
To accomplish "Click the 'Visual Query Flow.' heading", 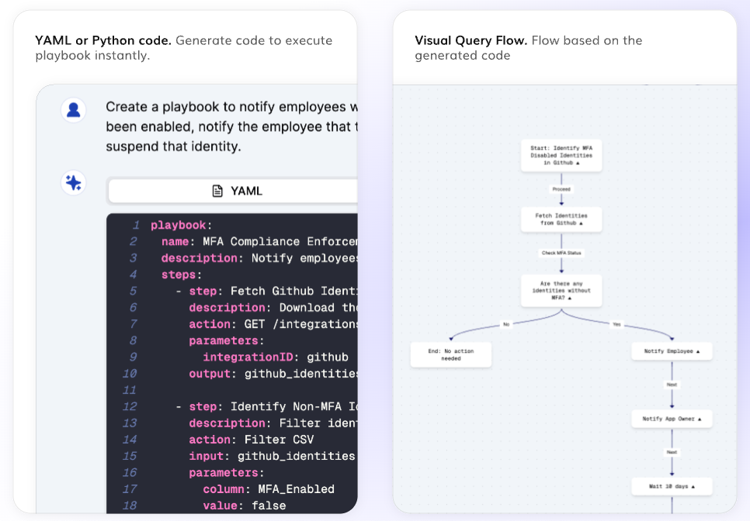I will click(471, 40).
